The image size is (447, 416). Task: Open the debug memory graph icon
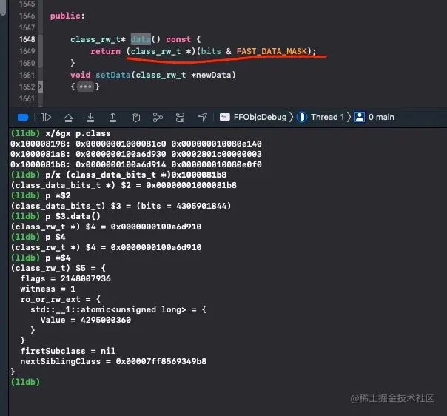[x=158, y=117]
